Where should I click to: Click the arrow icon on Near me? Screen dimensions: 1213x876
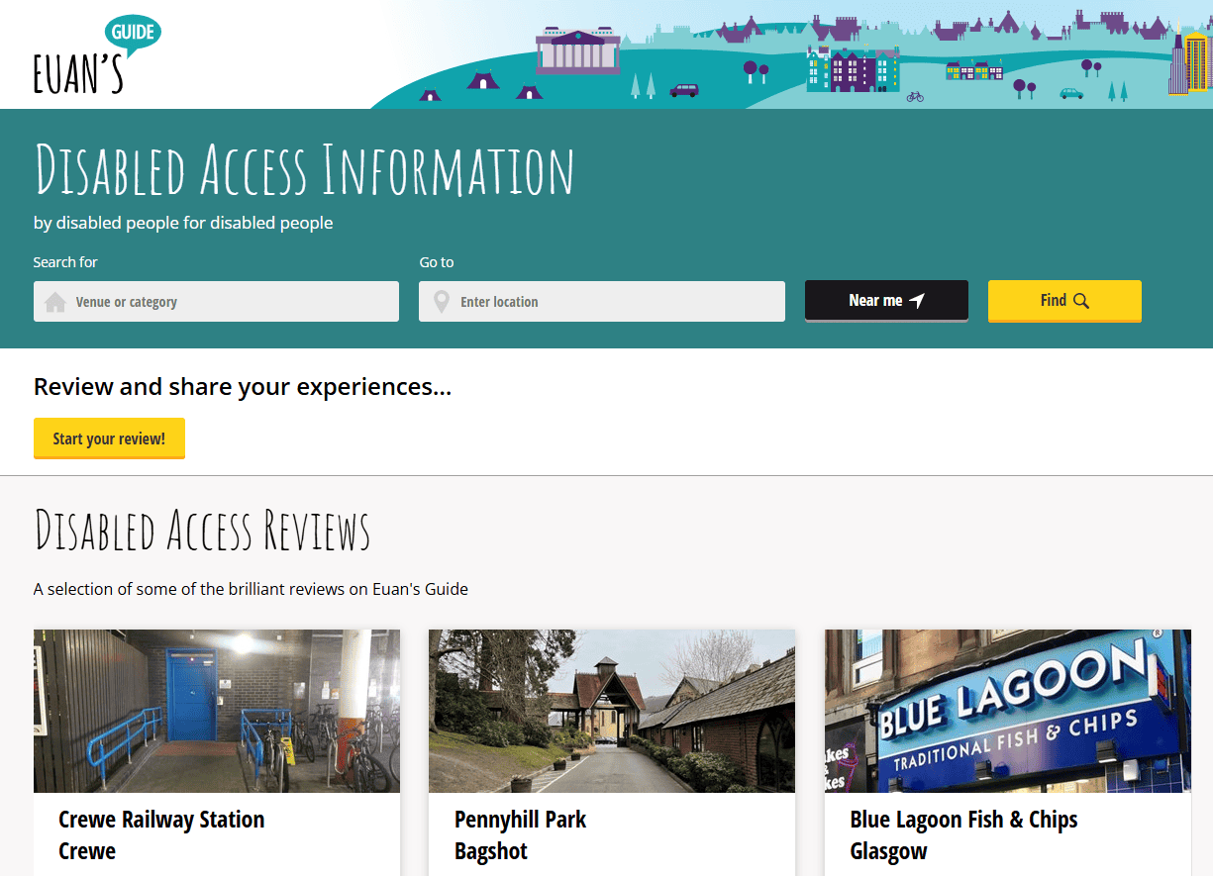coord(917,301)
